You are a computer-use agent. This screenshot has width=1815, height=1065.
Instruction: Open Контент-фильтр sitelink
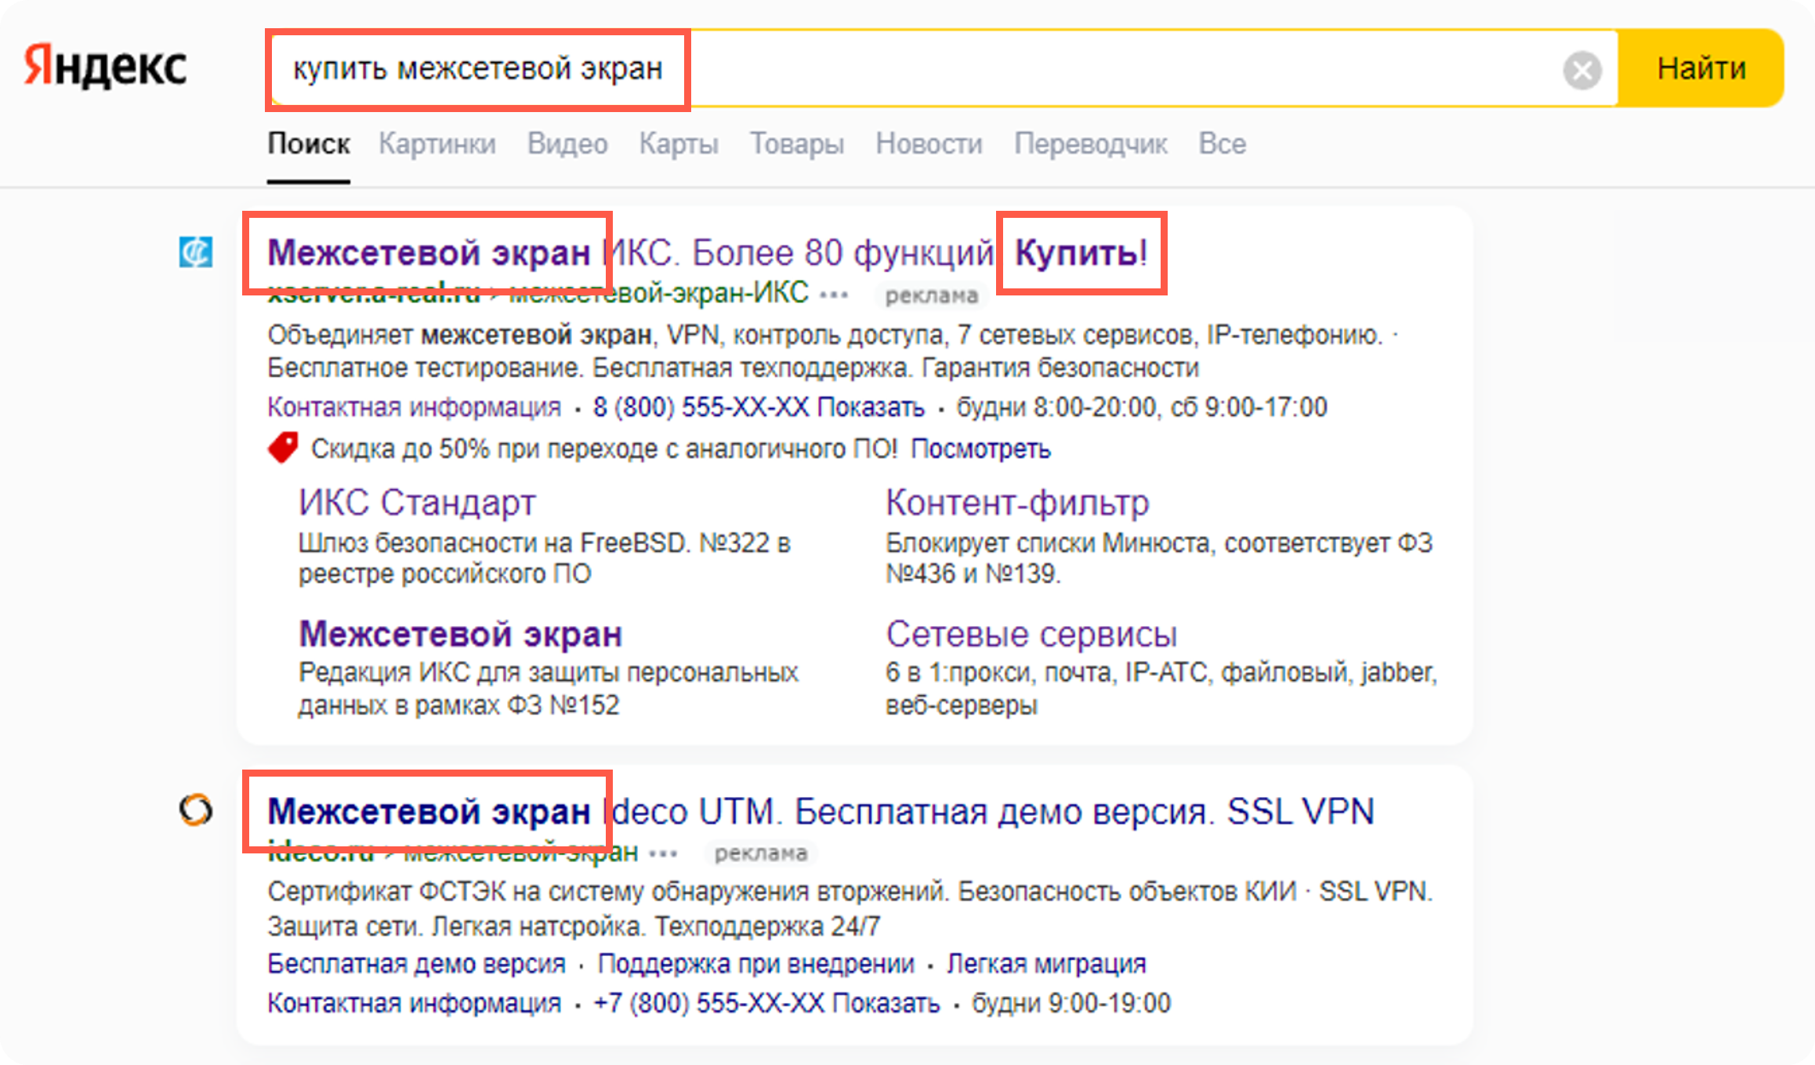(x=1017, y=502)
